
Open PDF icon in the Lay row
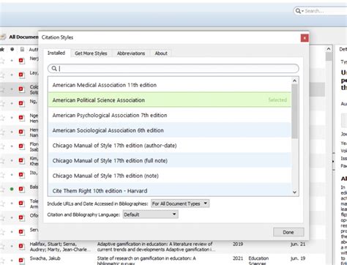(21, 75)
